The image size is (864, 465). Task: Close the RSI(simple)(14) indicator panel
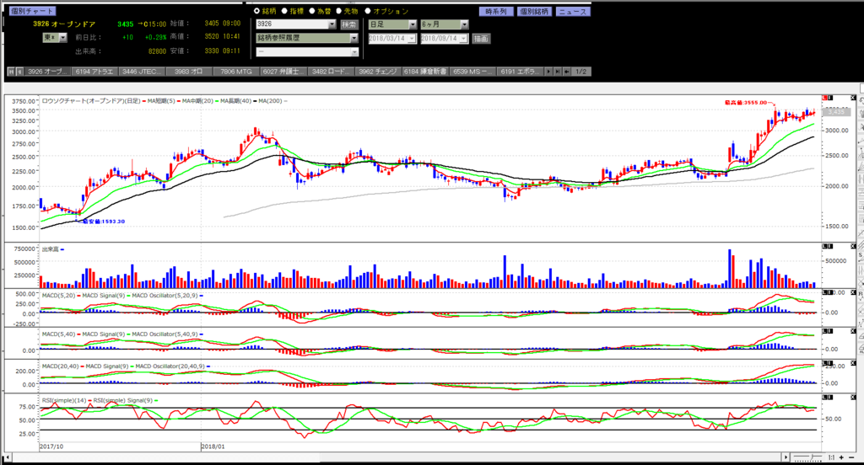click(x=853, y=397)
